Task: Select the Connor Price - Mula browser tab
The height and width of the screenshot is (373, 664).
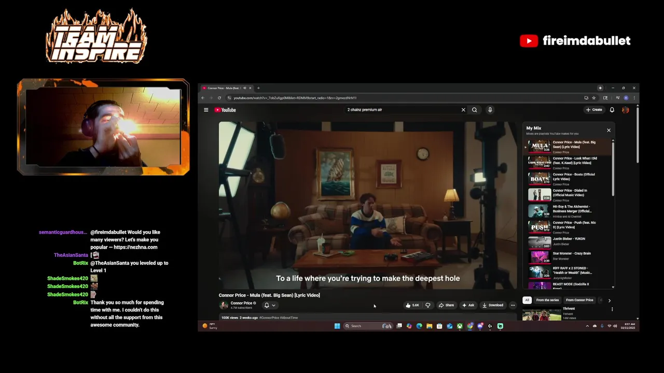Action: (x=227, y=88)
